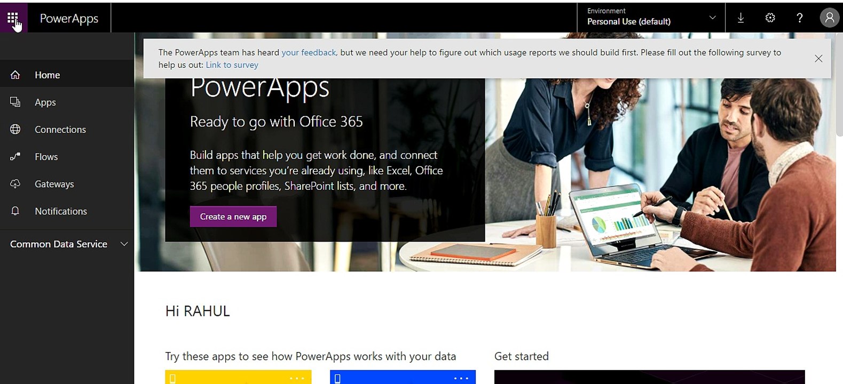The image size is (843, 384).
Task: Open the app launcher waffle icon
Action: [13, 18]
